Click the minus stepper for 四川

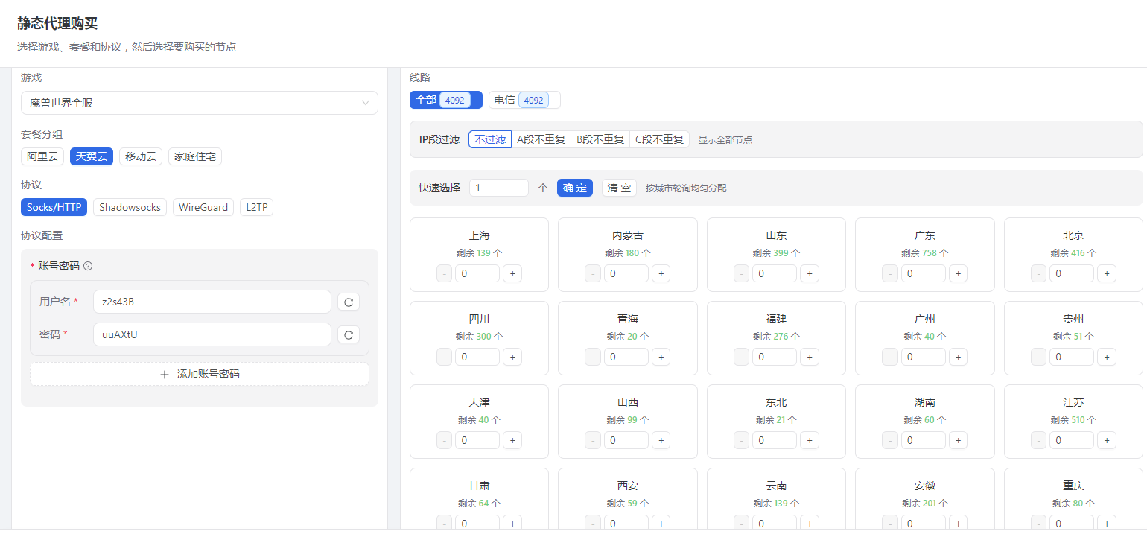click(444, 357)
